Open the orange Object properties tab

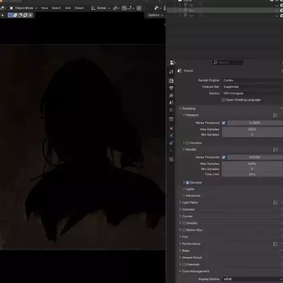(x=171, y=128)
